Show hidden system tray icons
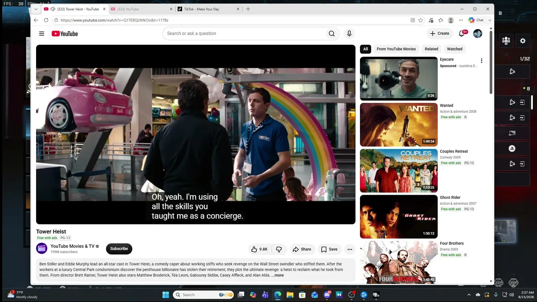 [469, 295]
